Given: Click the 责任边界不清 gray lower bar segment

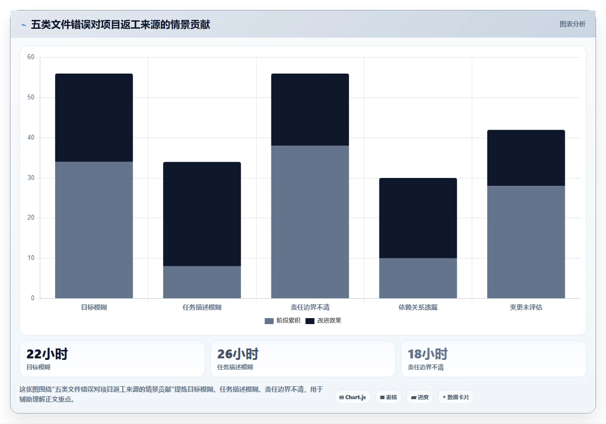Looking at the screenshot, I should (x=310, y=222).
